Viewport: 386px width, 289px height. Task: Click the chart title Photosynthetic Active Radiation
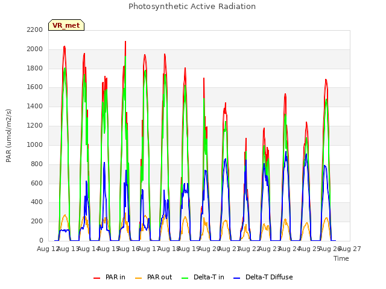click(x=192, y=7)
